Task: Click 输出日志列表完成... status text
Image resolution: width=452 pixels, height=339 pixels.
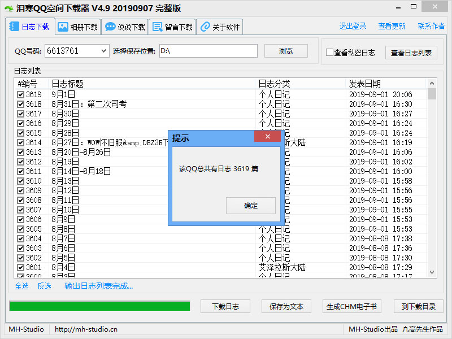Action: [98, 286]
